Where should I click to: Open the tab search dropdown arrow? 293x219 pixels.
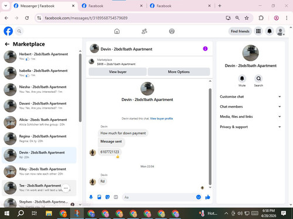[6, 6]
